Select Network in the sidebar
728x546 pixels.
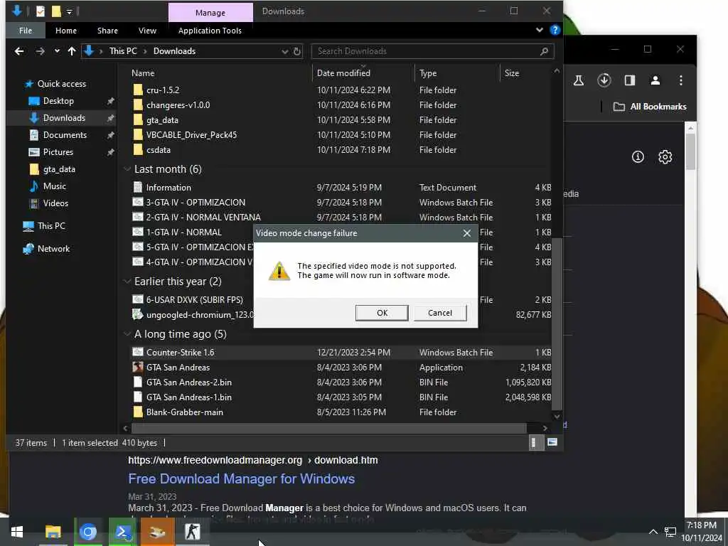pyautogui.click(x=53, y=249)
